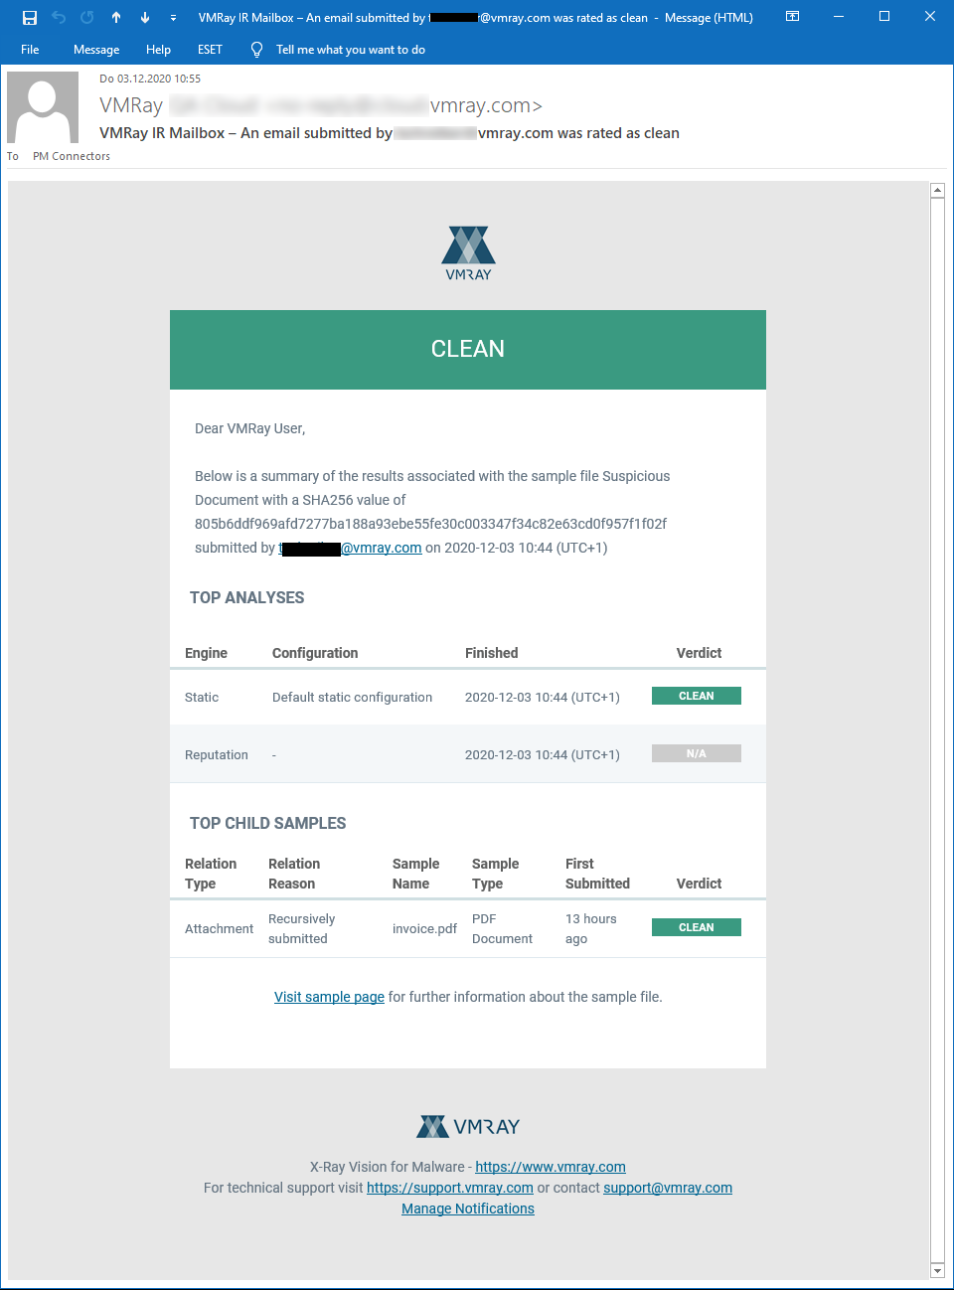Screen dimensions: 954x1290
Task: Email support via the support@vmray.com link
Action: point(667,1187)
